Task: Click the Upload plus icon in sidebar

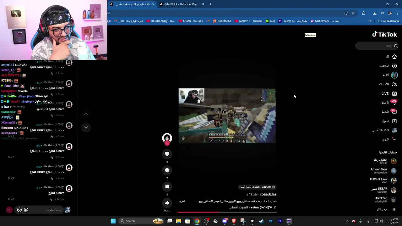Action: coord(394,121)
